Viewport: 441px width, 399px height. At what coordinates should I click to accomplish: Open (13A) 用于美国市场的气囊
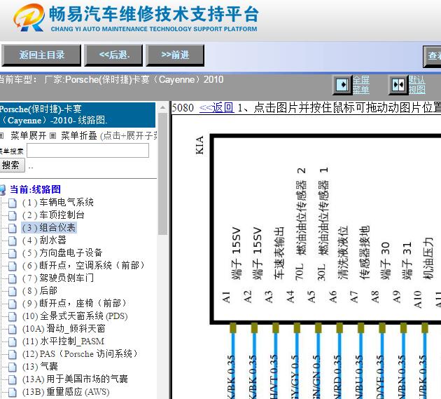(x=75, y=379)
